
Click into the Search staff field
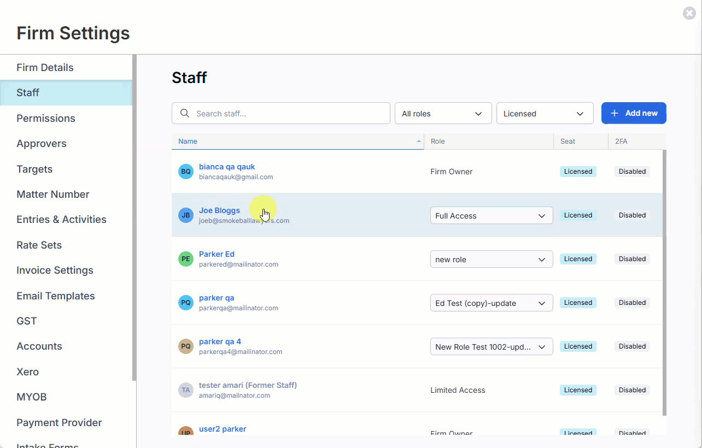click(281, 113)
